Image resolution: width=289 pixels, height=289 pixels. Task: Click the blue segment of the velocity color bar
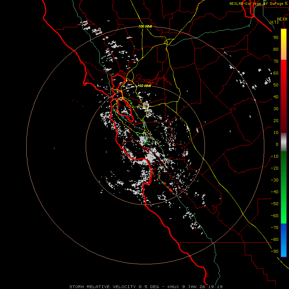[x=284, y=240]
